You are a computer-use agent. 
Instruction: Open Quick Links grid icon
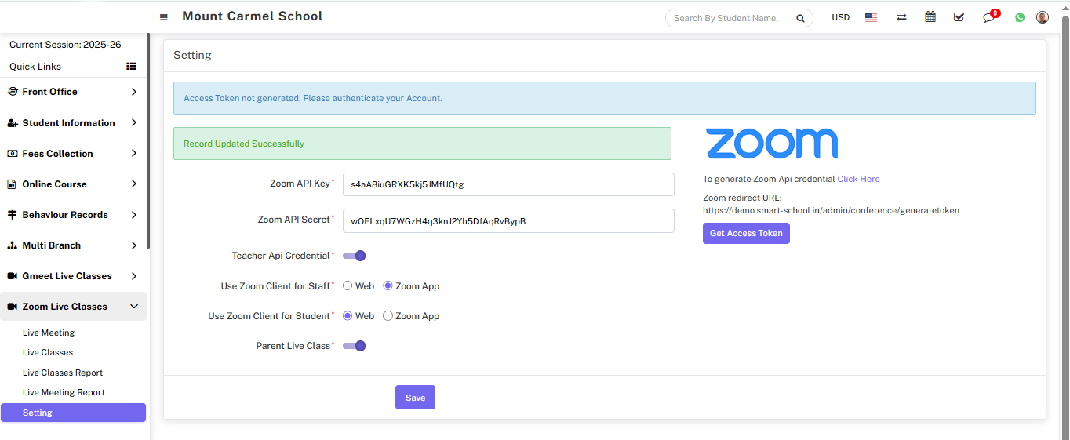131,67
